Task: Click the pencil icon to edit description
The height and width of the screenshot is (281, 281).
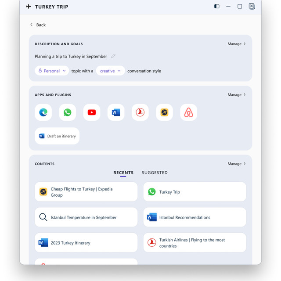Action: tap(113, 56)
